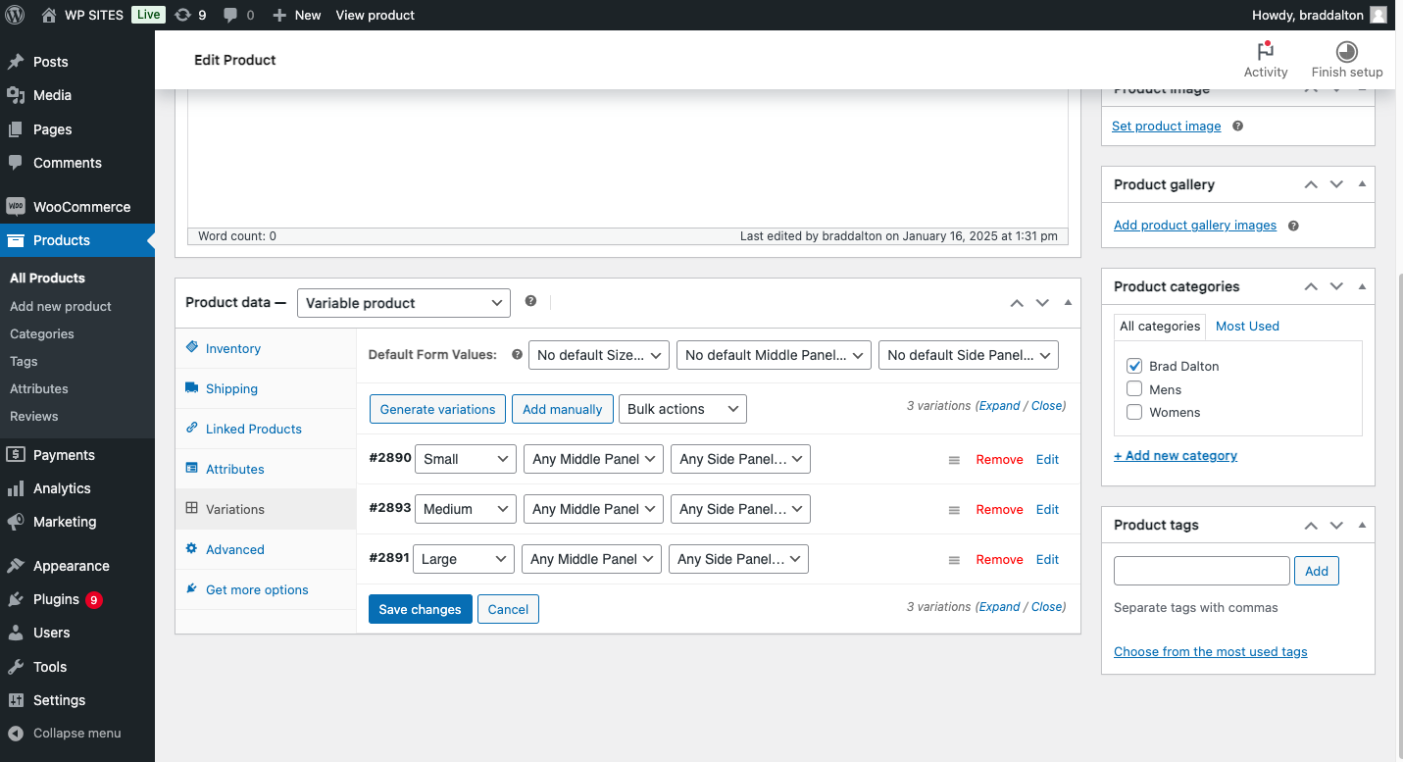Collapse the Product gallery panel toggle arrow

[1362, 184]
